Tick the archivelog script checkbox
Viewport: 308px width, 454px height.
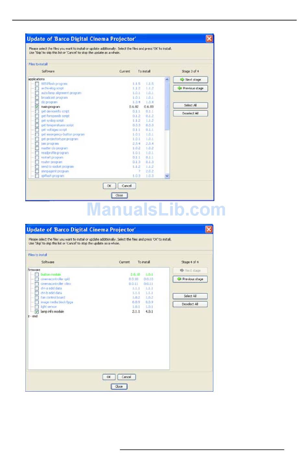click(x=37, y=88)
